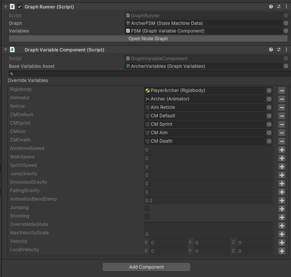
Task: Remove the CMDefault override
Action: 282,116
